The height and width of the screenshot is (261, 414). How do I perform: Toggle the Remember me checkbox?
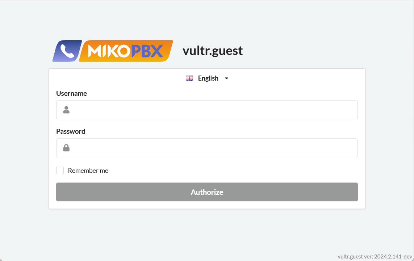(x=60, y=171)
